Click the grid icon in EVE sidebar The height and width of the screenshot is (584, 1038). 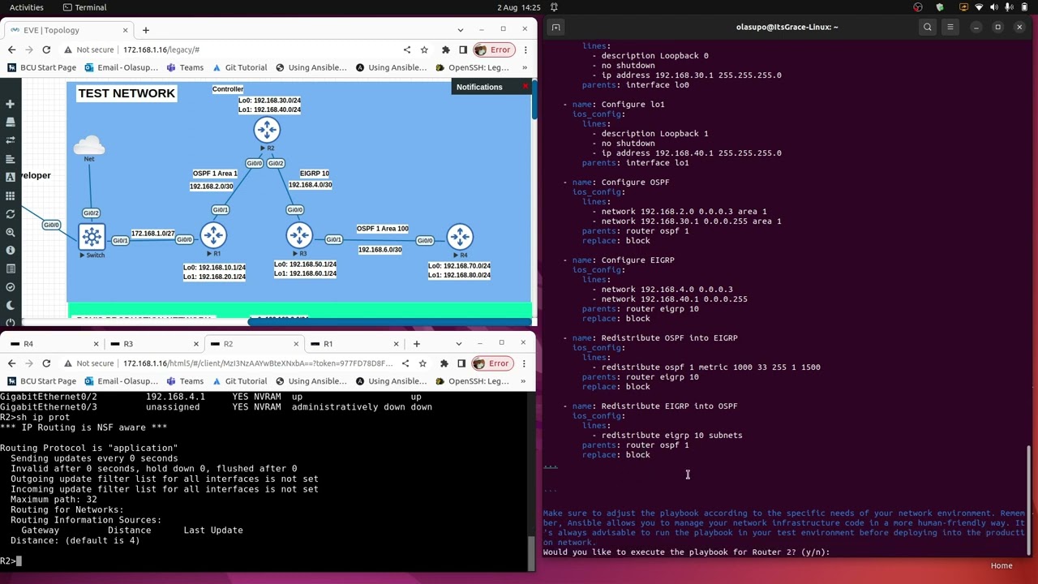10,195
